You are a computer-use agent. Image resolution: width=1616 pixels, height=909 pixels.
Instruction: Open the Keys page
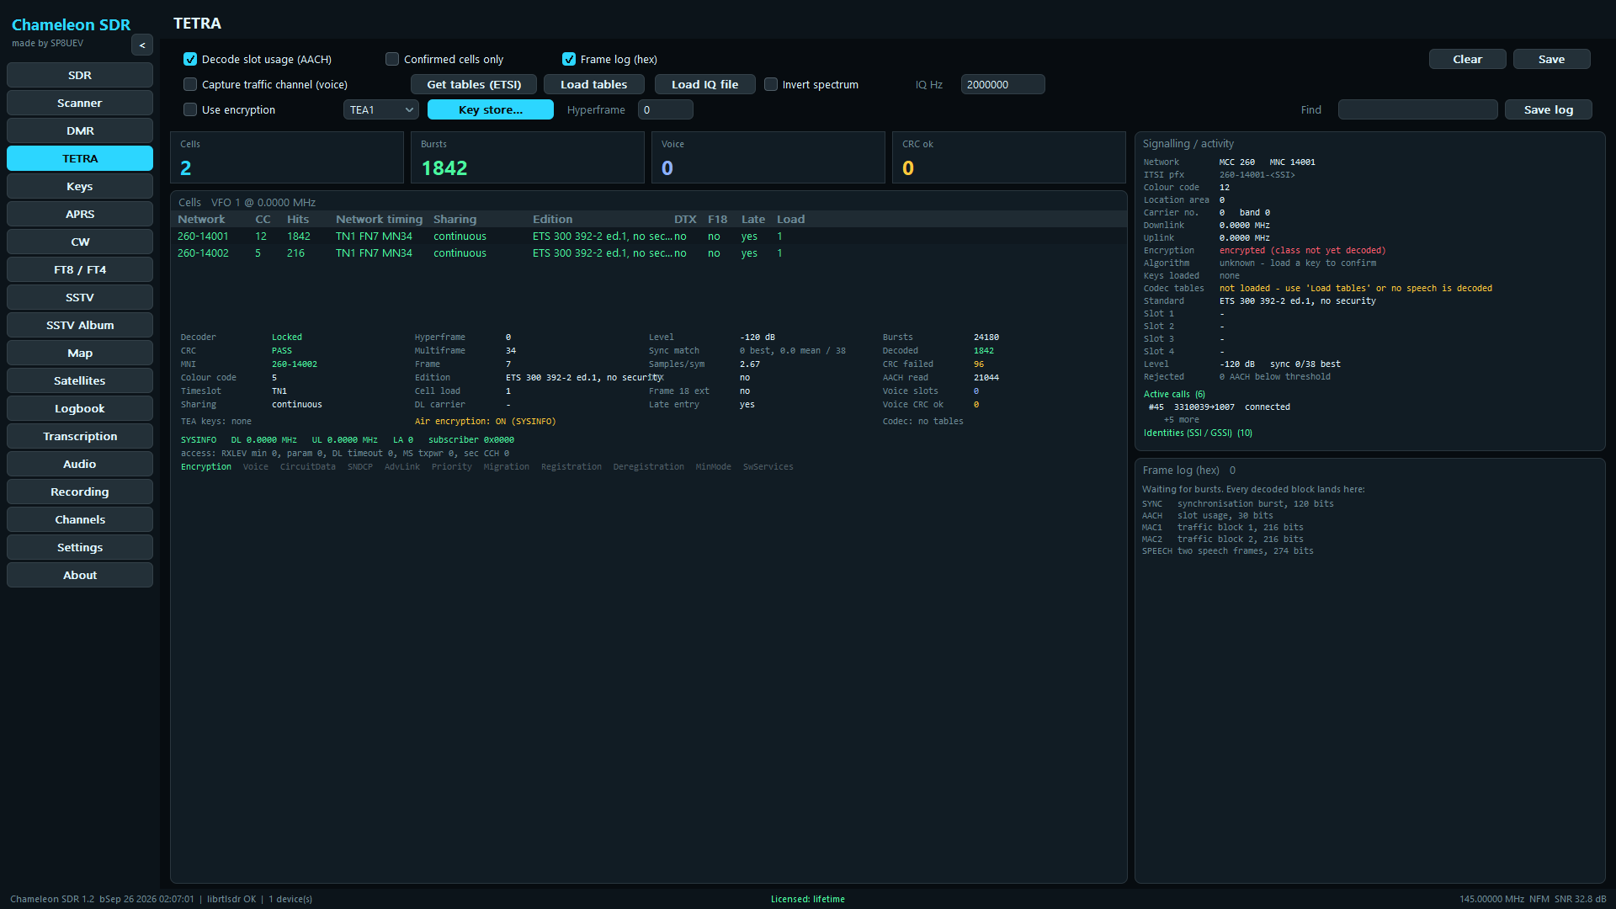(80, 186)
